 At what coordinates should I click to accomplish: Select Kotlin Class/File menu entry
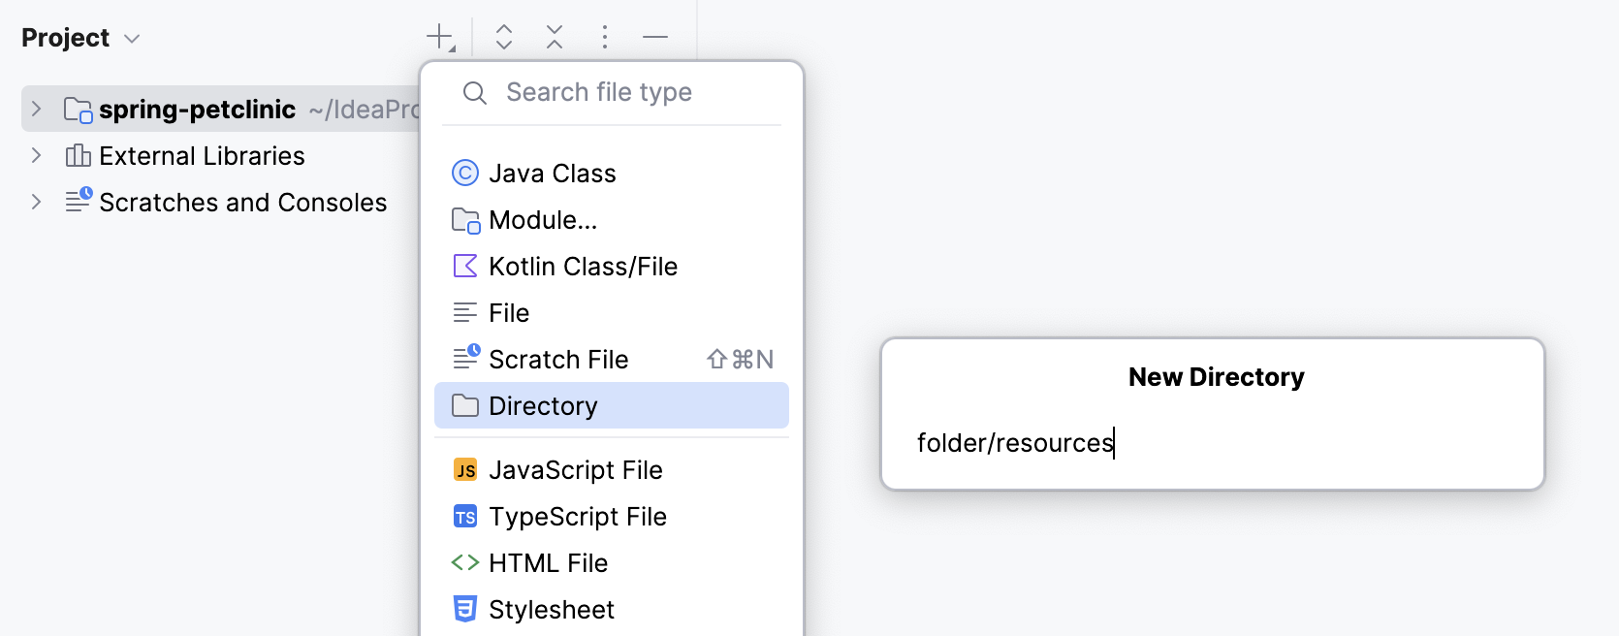[583, 267]
